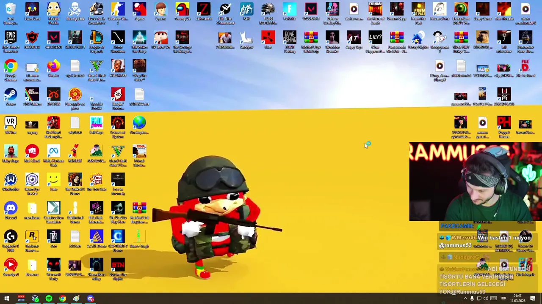Click the Windows Start button
This screenshot has height=304, width=542.
[7, 299]
